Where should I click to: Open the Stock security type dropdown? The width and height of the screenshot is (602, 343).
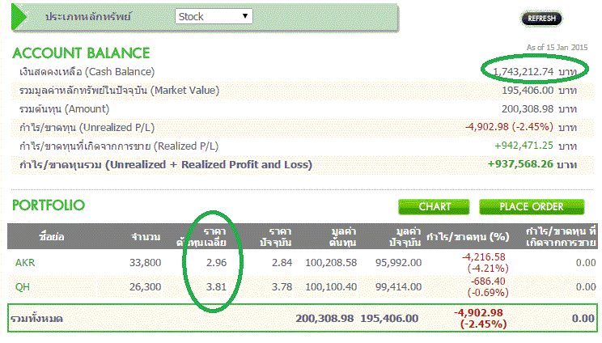point(214,16)
